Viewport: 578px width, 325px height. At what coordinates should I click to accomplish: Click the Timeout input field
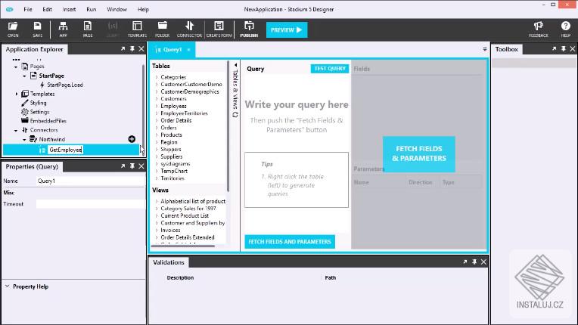(90, 203)
